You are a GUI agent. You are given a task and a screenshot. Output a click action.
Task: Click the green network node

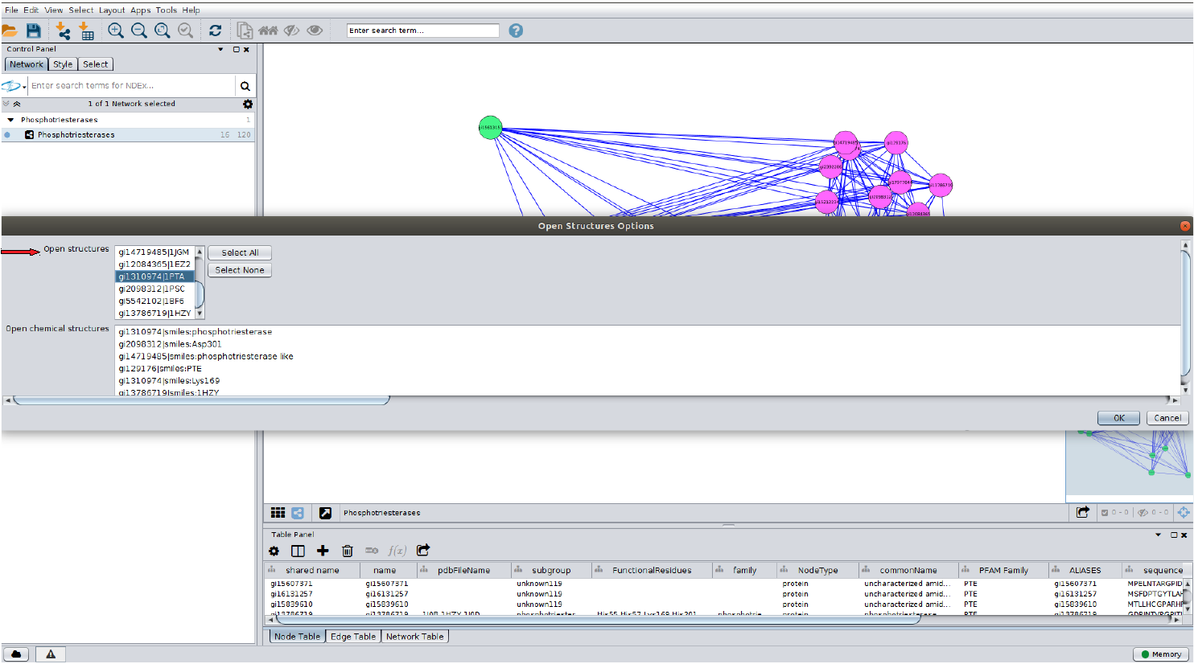click(x=491, y=127)
